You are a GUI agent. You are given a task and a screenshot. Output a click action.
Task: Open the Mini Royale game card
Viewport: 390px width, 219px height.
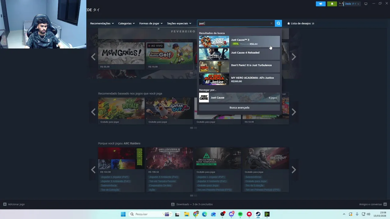[121, 111]
